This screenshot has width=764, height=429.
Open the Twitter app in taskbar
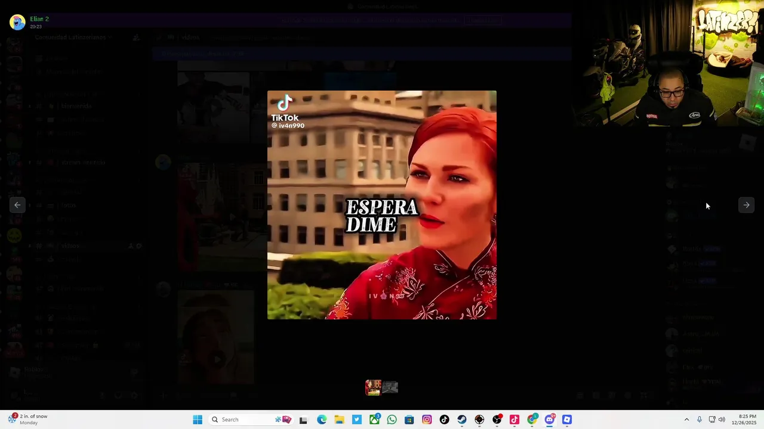(357, 419)
